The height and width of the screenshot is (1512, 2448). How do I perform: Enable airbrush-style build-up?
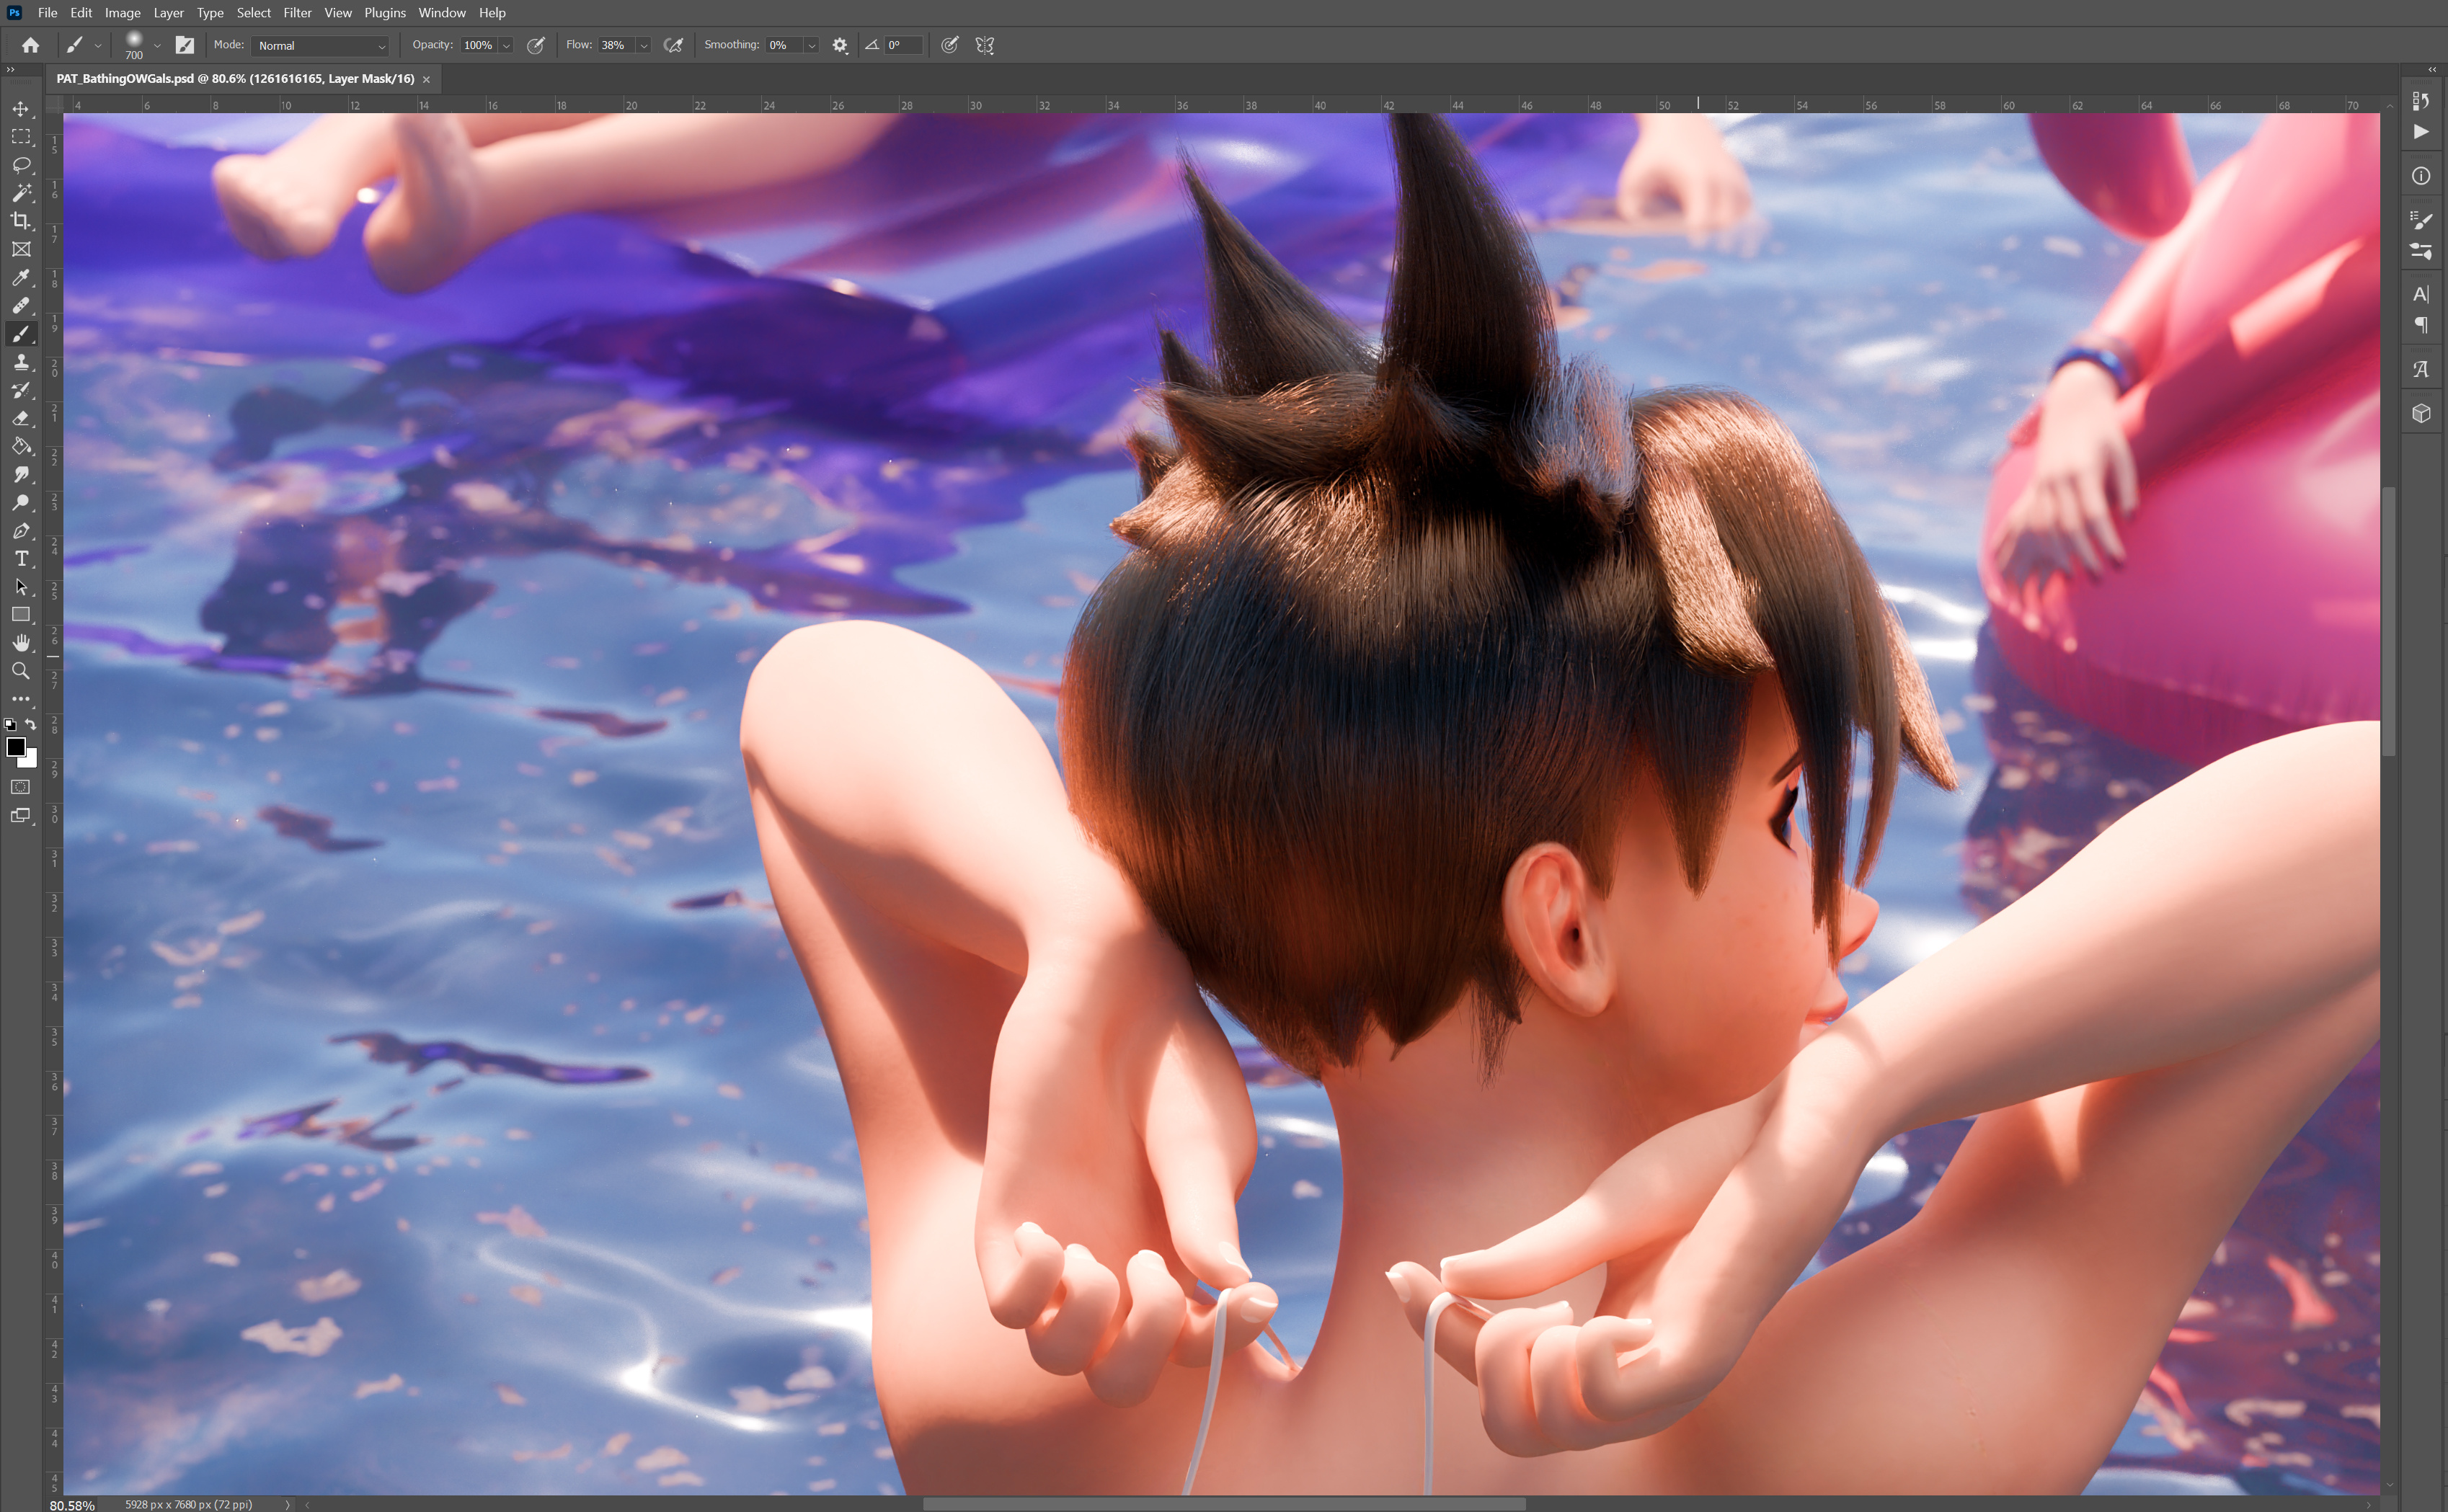coord(674,45)
